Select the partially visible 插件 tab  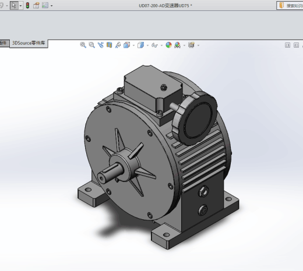point(4,43)
